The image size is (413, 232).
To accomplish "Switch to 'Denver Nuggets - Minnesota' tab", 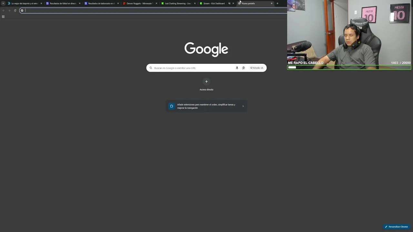I will coord(140,3).
